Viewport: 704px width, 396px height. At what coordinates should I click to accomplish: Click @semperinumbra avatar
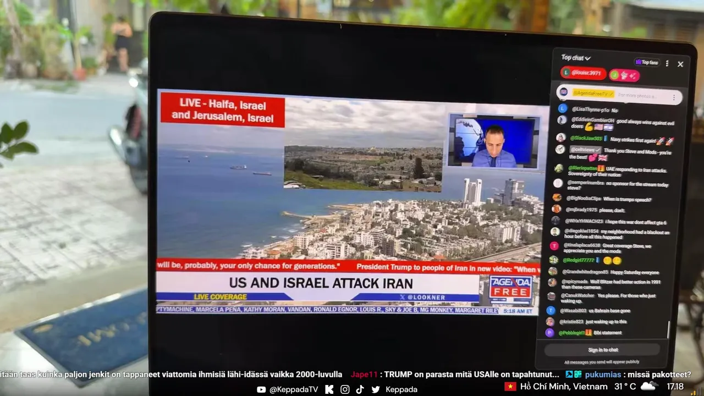558,183
